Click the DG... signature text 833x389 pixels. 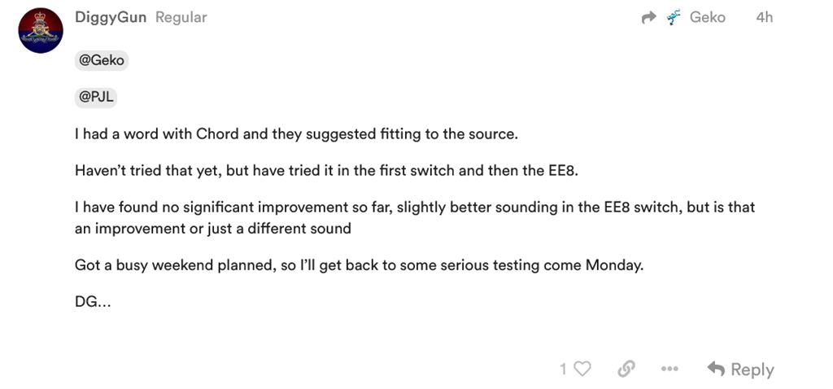tap(93, 303)
